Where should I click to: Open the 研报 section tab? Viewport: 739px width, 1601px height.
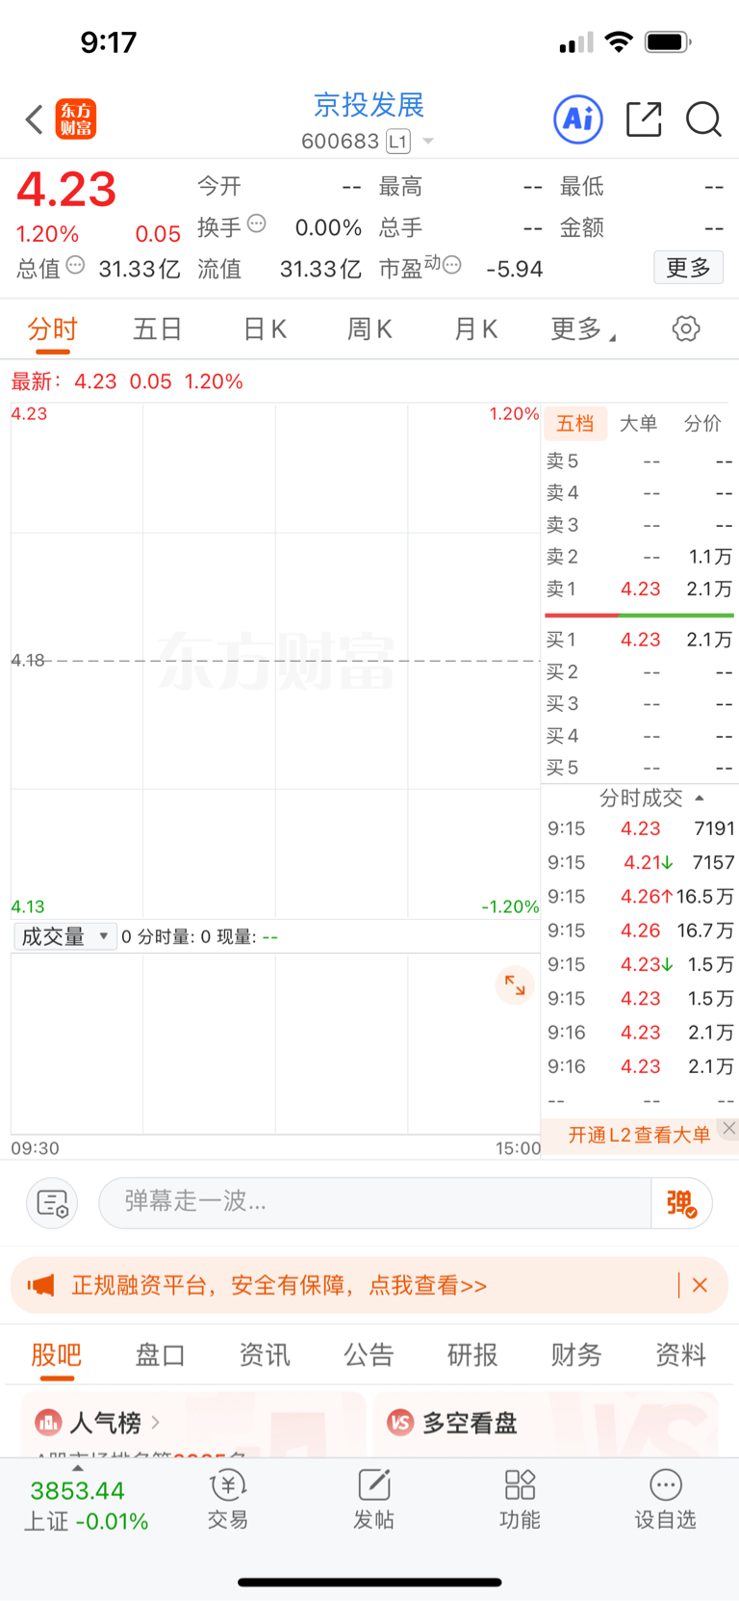(x=472, y=1355)
